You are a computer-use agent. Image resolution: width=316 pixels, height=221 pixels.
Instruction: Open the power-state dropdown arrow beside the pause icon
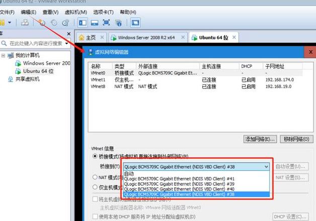coord(10,22)
